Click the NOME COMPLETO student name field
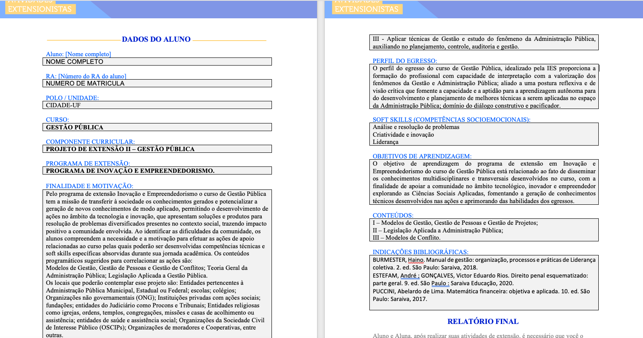643x338 pixels. (x=157, y=62)
